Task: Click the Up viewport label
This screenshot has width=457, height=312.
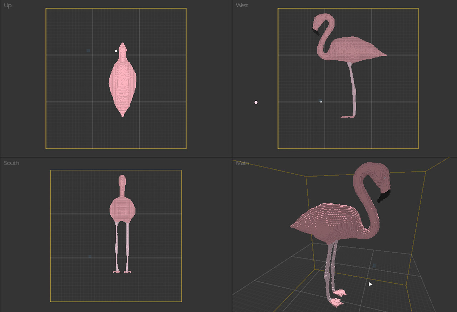Action: pyautogui.click(x=7, y=6)
